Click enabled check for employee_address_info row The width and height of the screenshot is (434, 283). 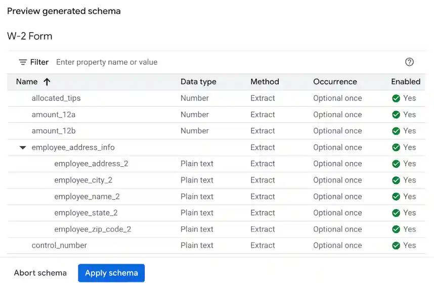tap(396, 148)
